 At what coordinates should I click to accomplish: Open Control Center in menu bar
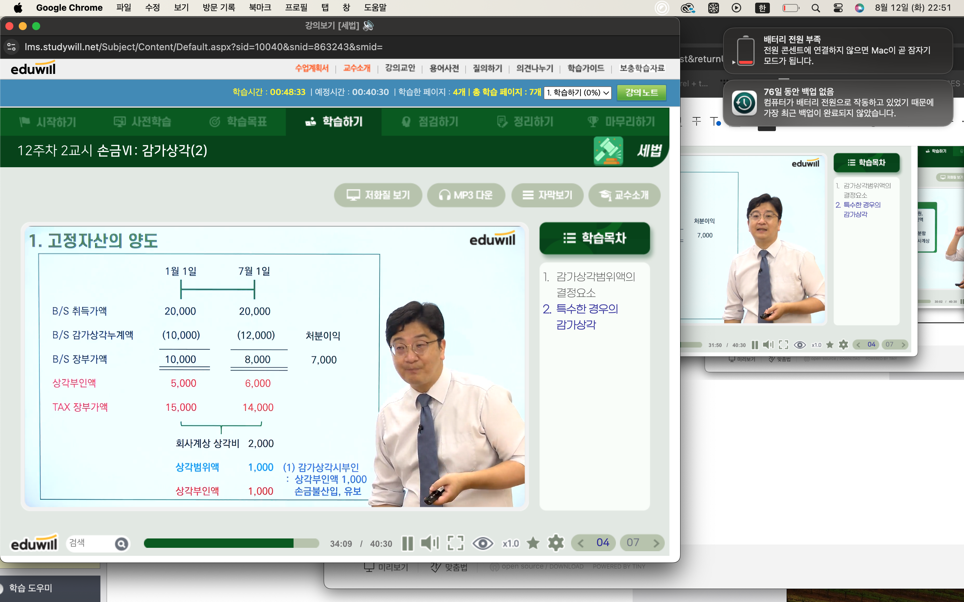pos(838,8)
